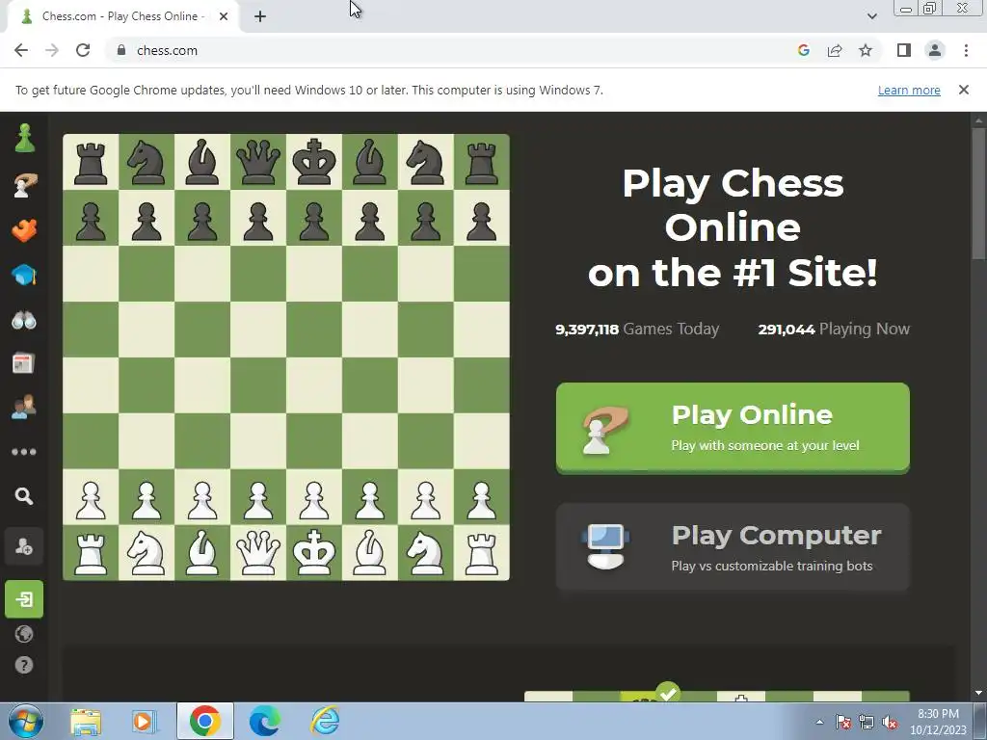Bookmark this page with the star
Image resolution: width=987 pixels, height=740 pixels.
pyautogui.click(x=866, y=50)
